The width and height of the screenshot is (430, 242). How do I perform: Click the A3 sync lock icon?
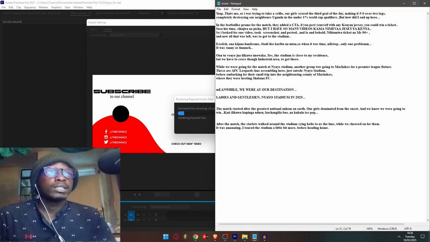point(138,215)
